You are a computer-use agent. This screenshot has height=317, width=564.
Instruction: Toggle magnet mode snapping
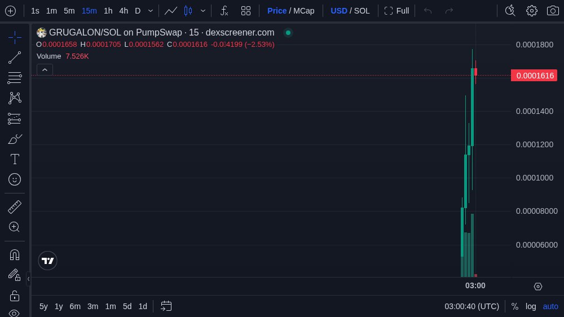point(15,254)
